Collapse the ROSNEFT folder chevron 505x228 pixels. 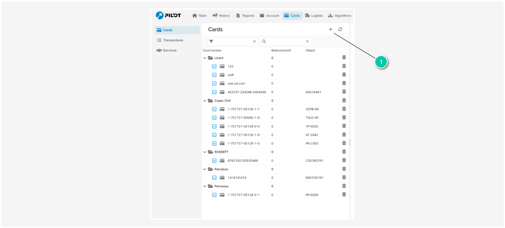(205, 152)
